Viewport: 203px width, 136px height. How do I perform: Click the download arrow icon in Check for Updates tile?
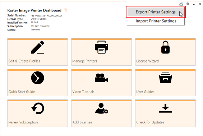pyautogui.click(x=166, y=108)
